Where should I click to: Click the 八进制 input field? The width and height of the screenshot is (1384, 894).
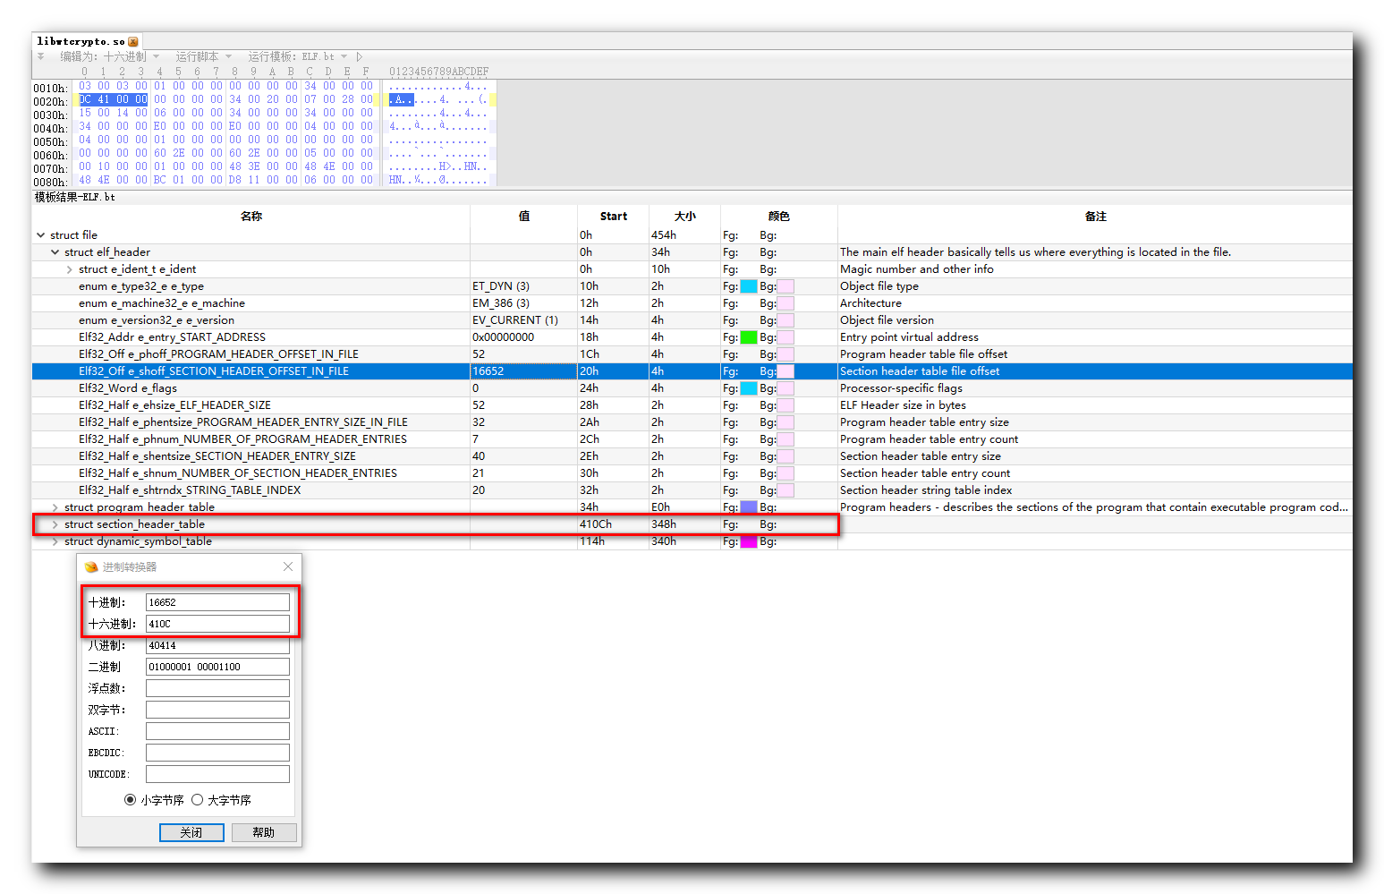(217, 645)
